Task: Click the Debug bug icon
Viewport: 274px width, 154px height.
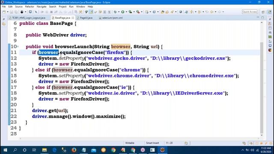Action: (x=115, y=12)
